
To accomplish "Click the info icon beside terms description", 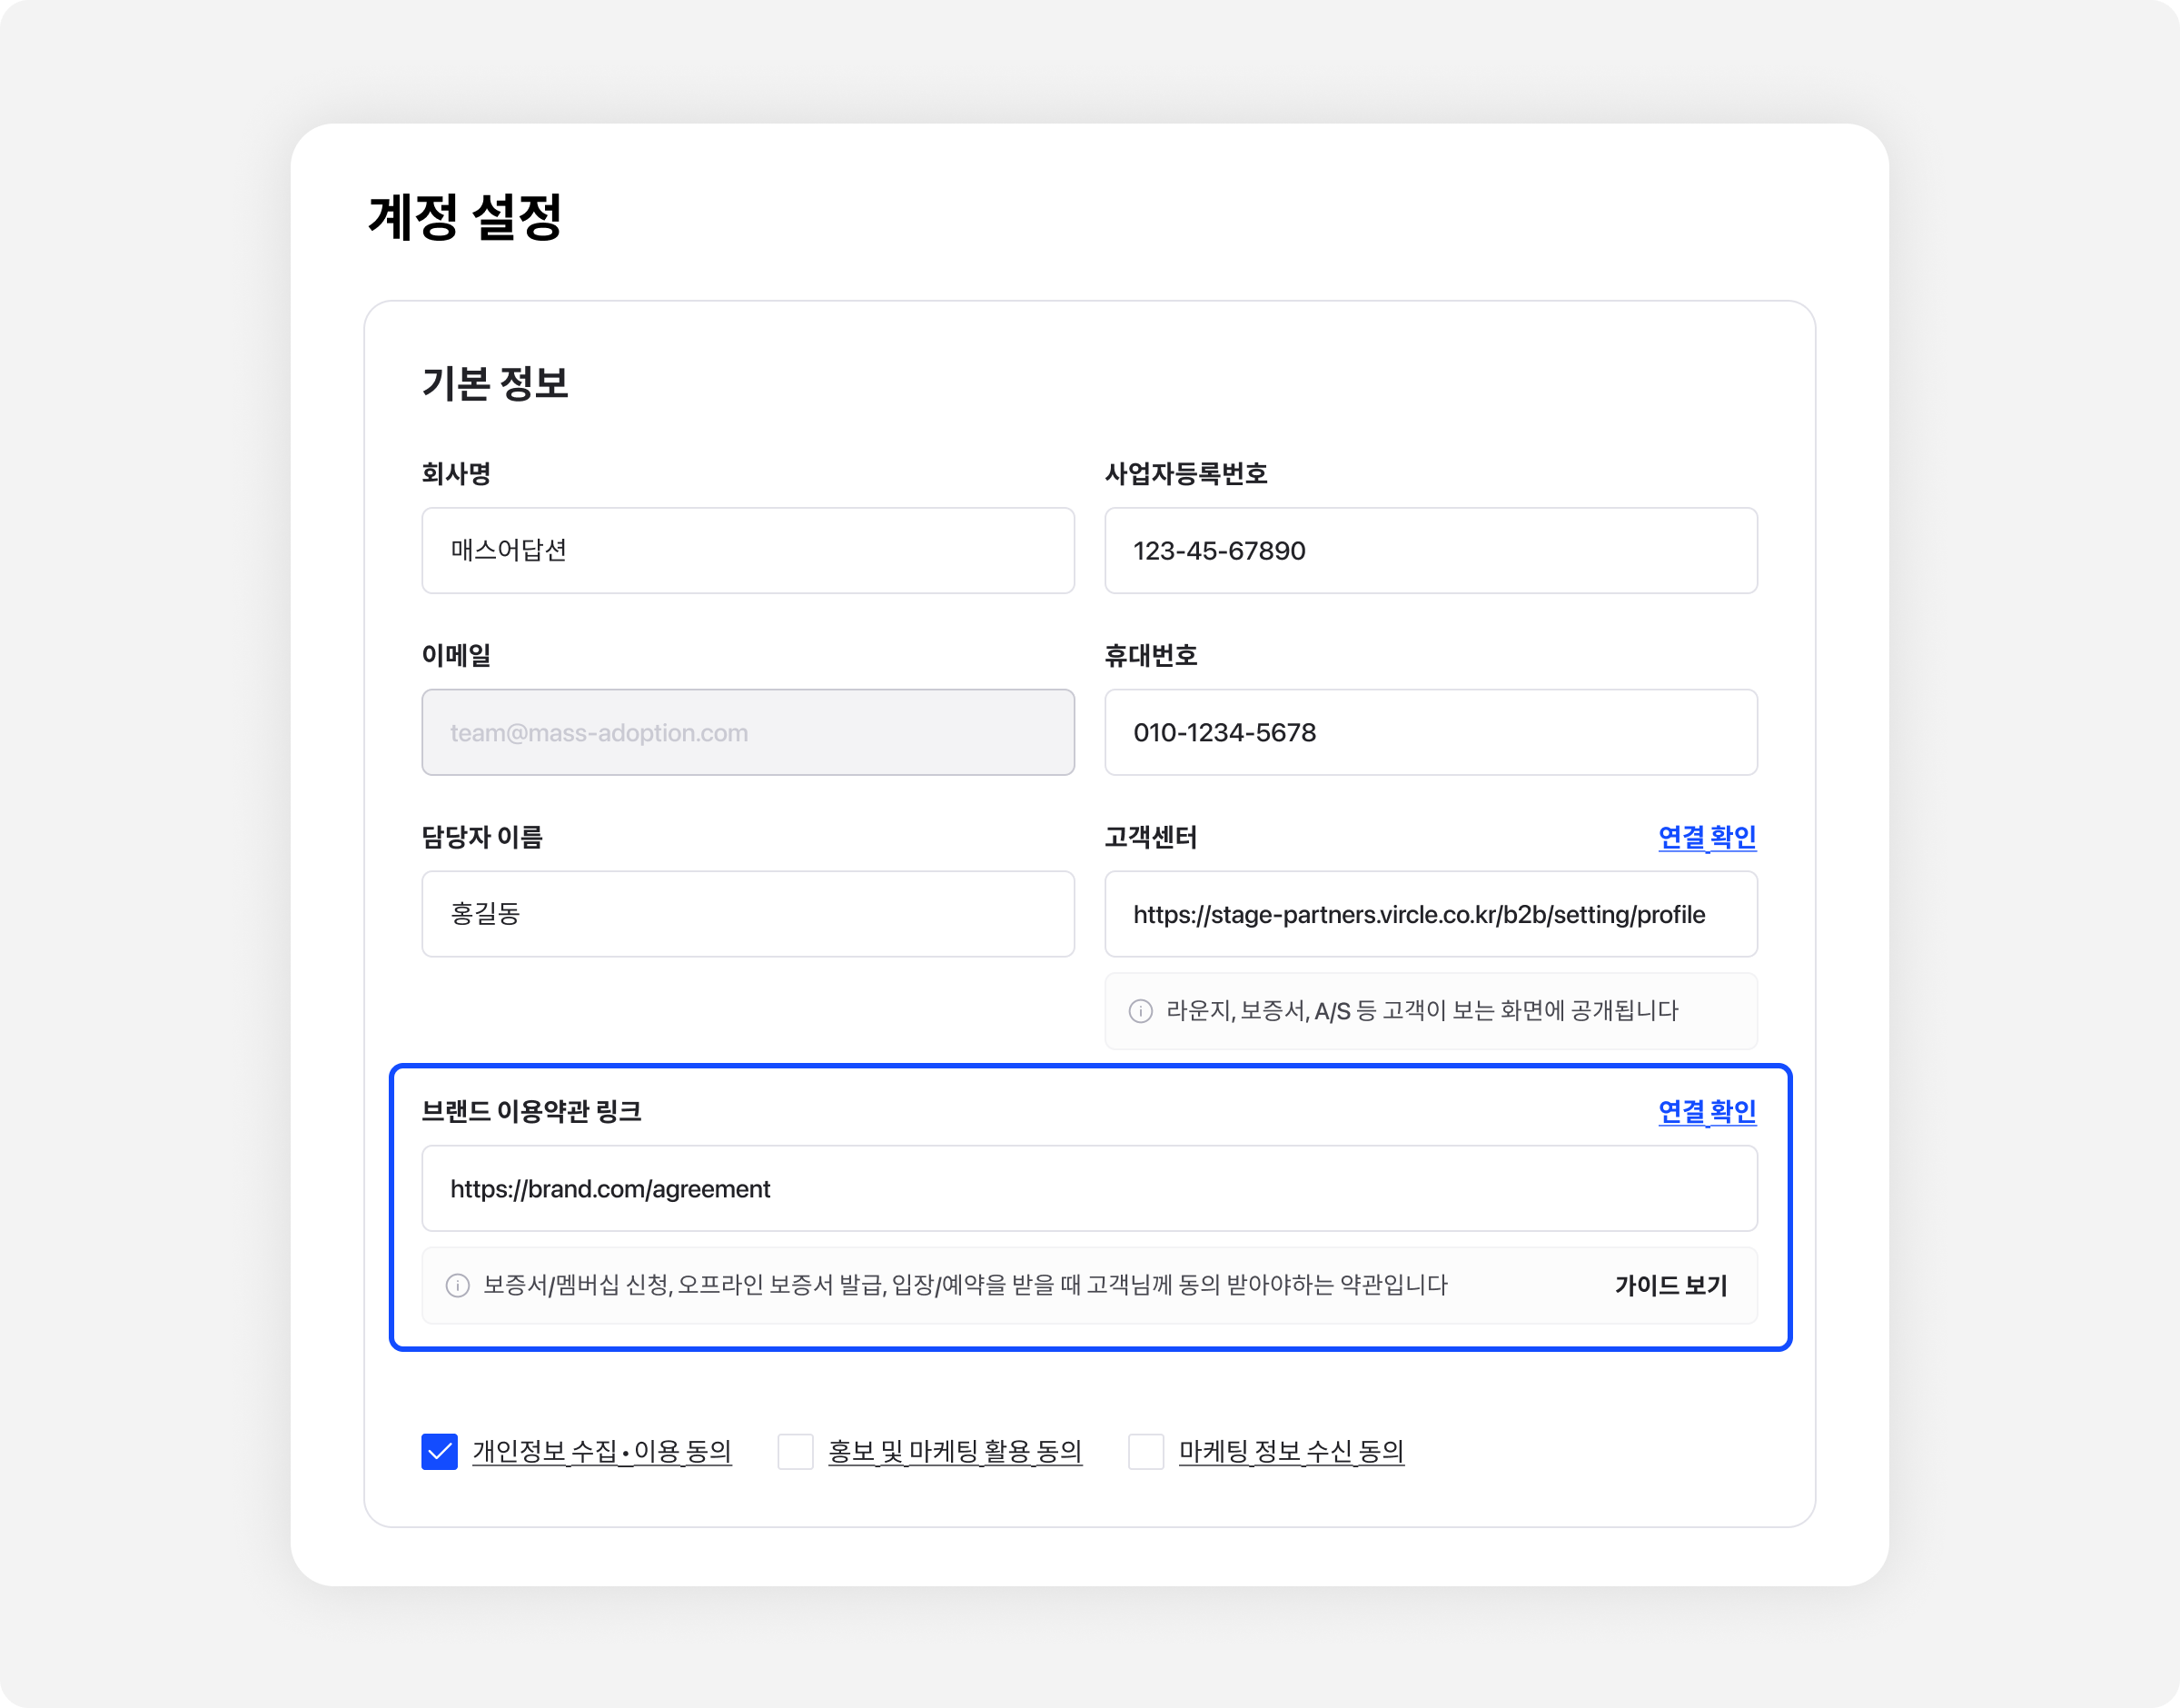I will (458, 1285).
